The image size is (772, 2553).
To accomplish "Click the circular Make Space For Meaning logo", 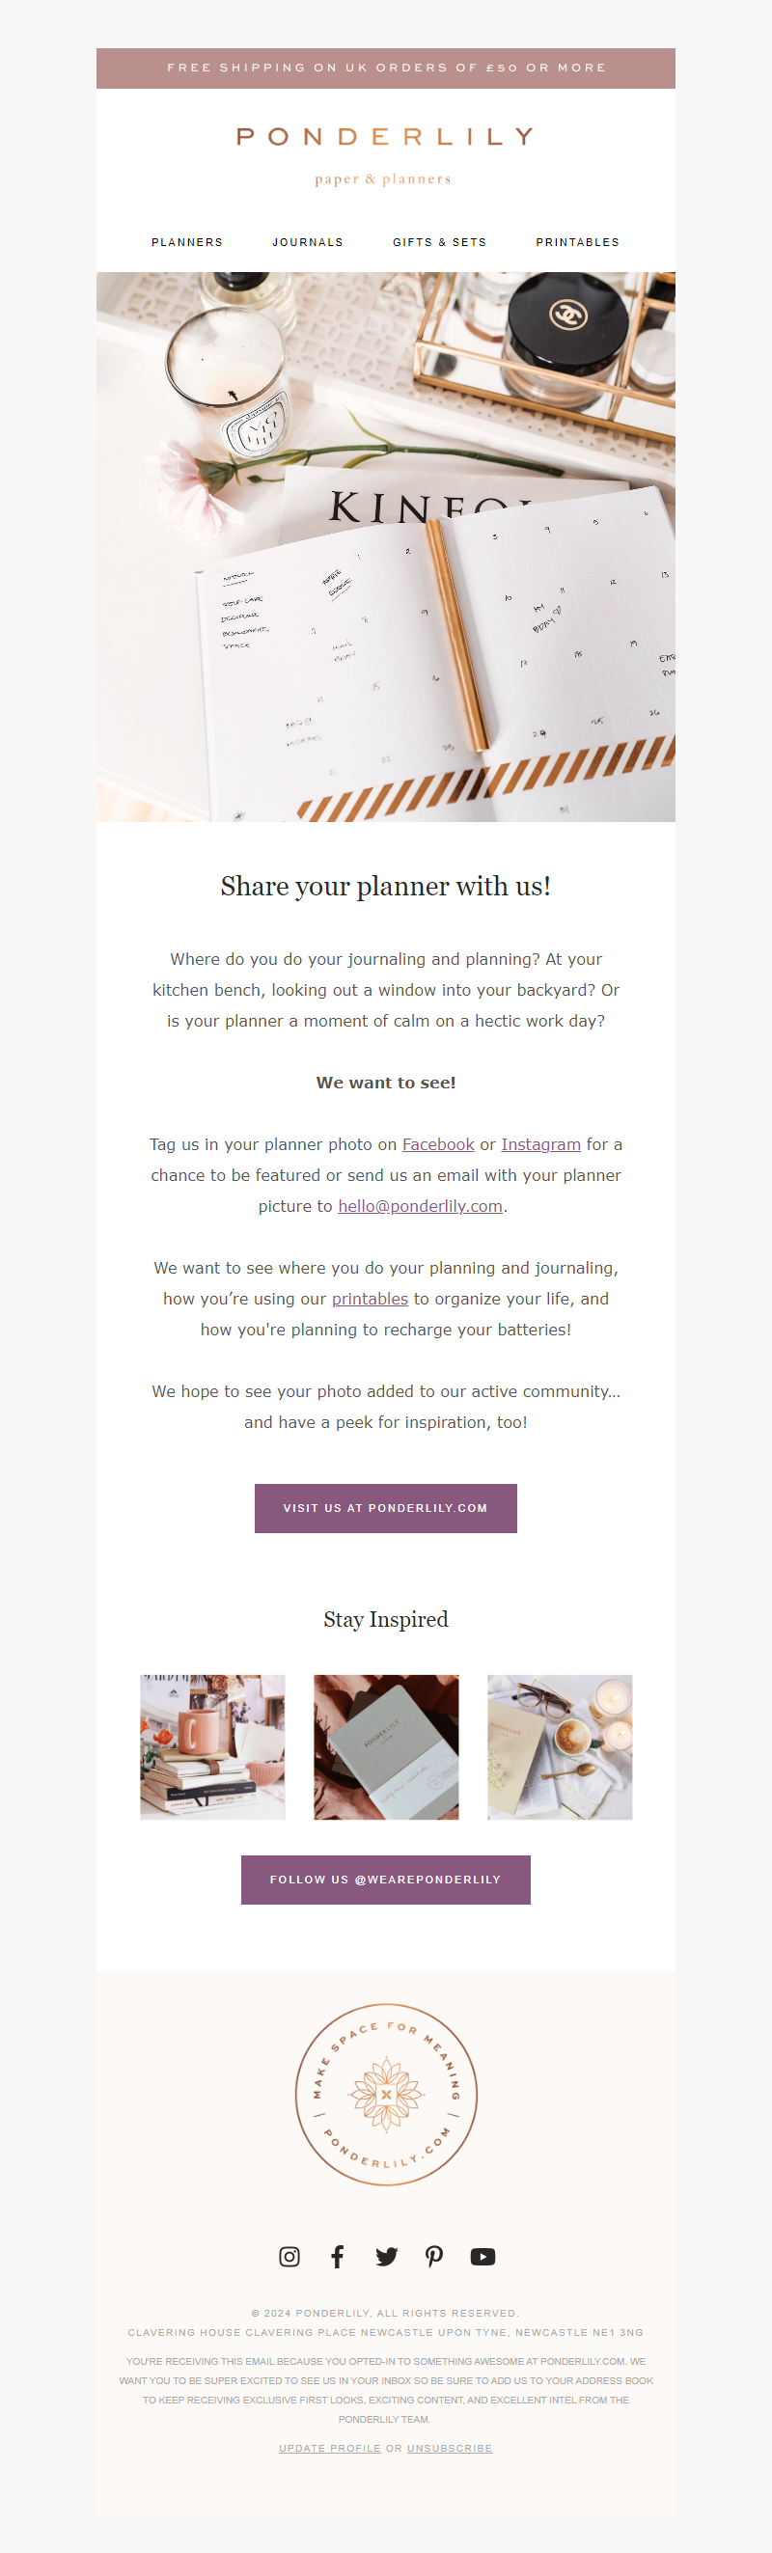I will pos(387,2095).
